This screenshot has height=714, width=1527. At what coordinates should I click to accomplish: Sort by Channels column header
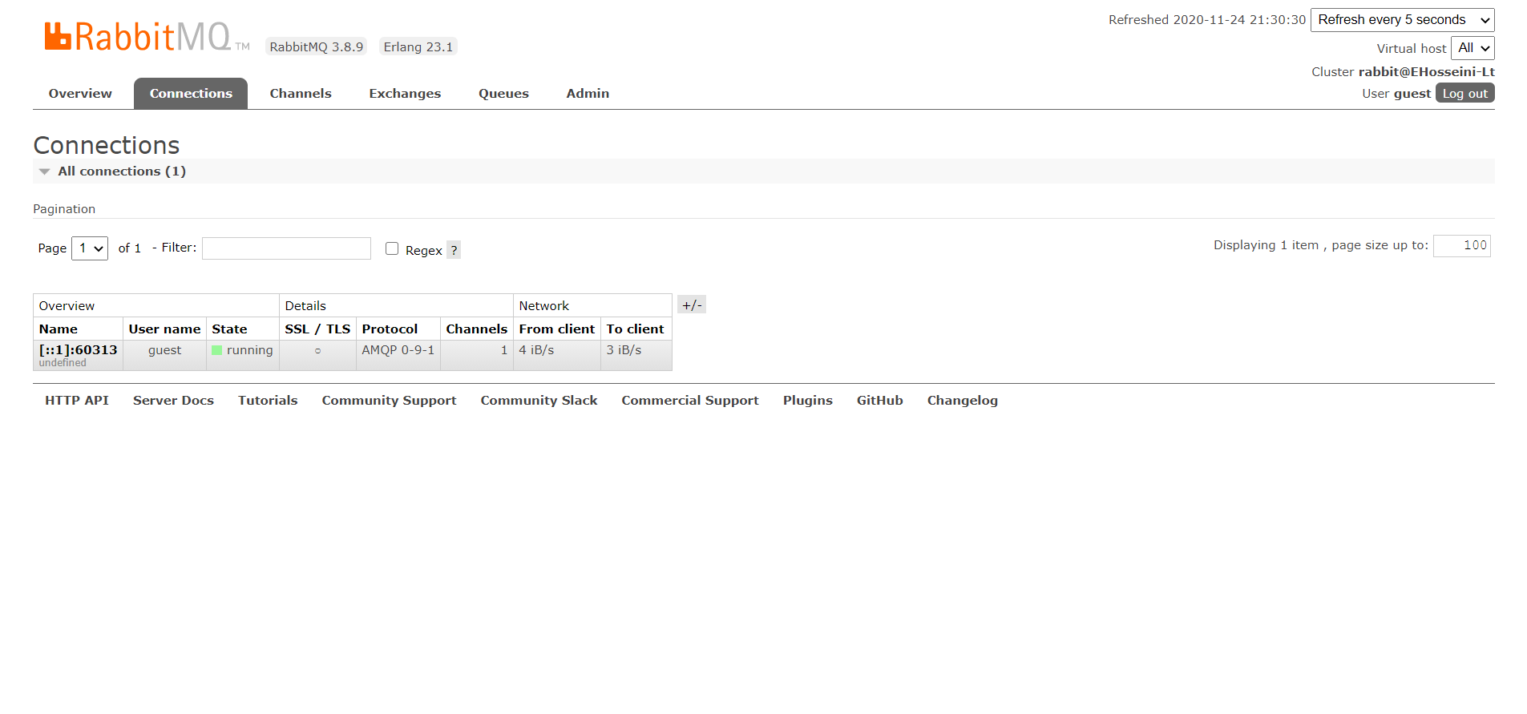tap(477, 329)
